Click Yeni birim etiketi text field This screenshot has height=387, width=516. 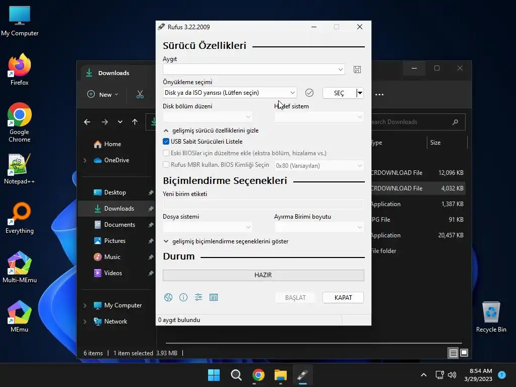pos(263,205)
